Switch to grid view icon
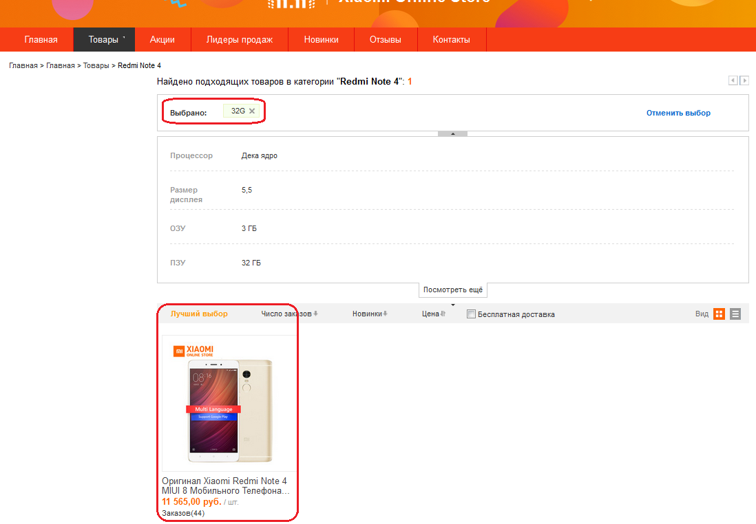Image resolution: width=756 pixels, height=524 pixels. pyautogui.click(x=719, y=314)
